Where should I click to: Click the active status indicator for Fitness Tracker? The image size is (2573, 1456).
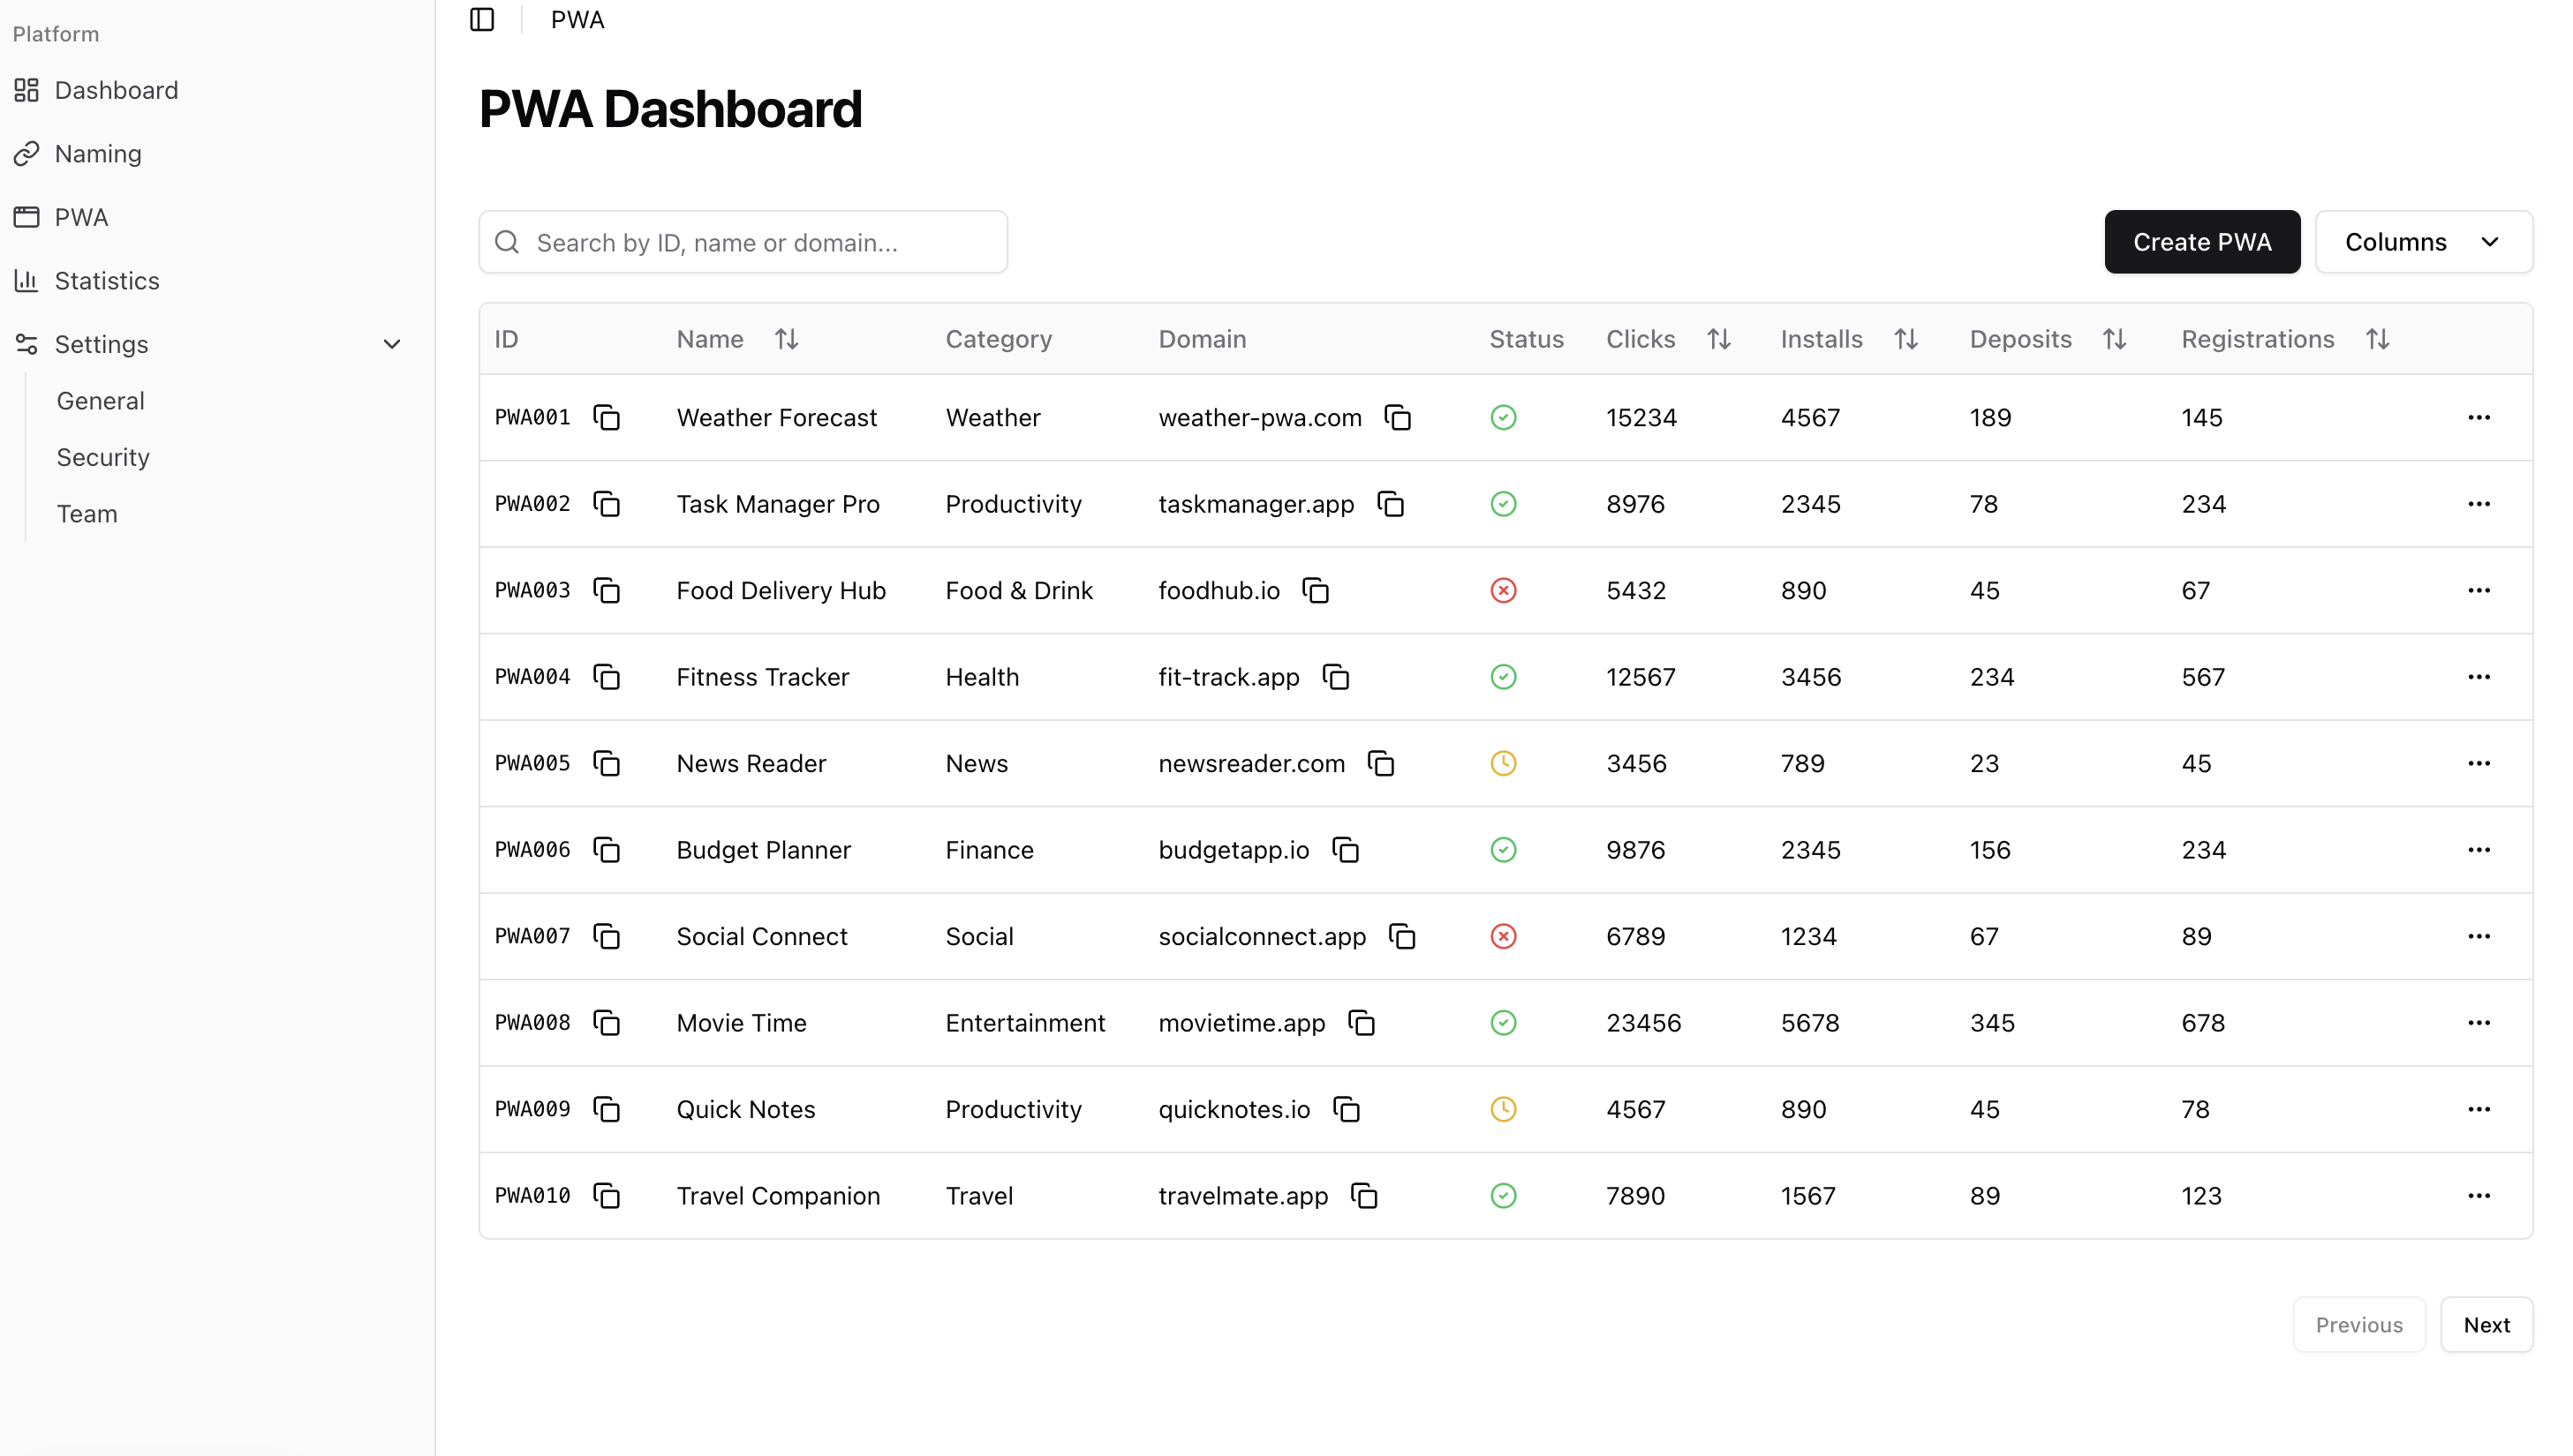1503,677
